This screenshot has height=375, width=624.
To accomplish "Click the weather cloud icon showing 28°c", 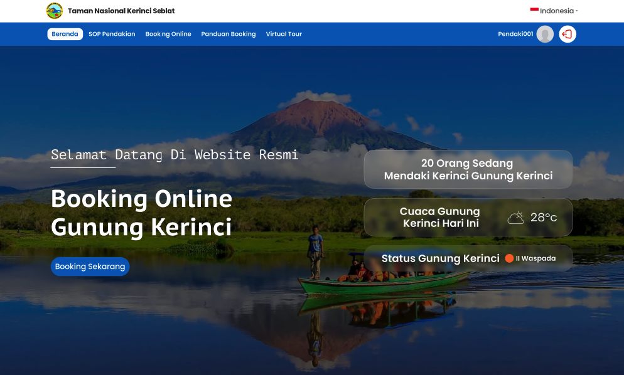I will (516, 217).
